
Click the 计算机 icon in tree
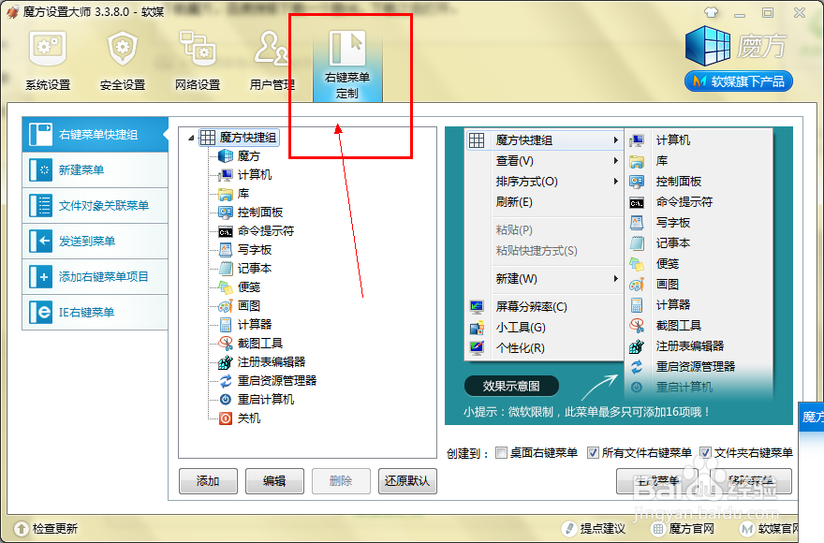coord(226,175)
